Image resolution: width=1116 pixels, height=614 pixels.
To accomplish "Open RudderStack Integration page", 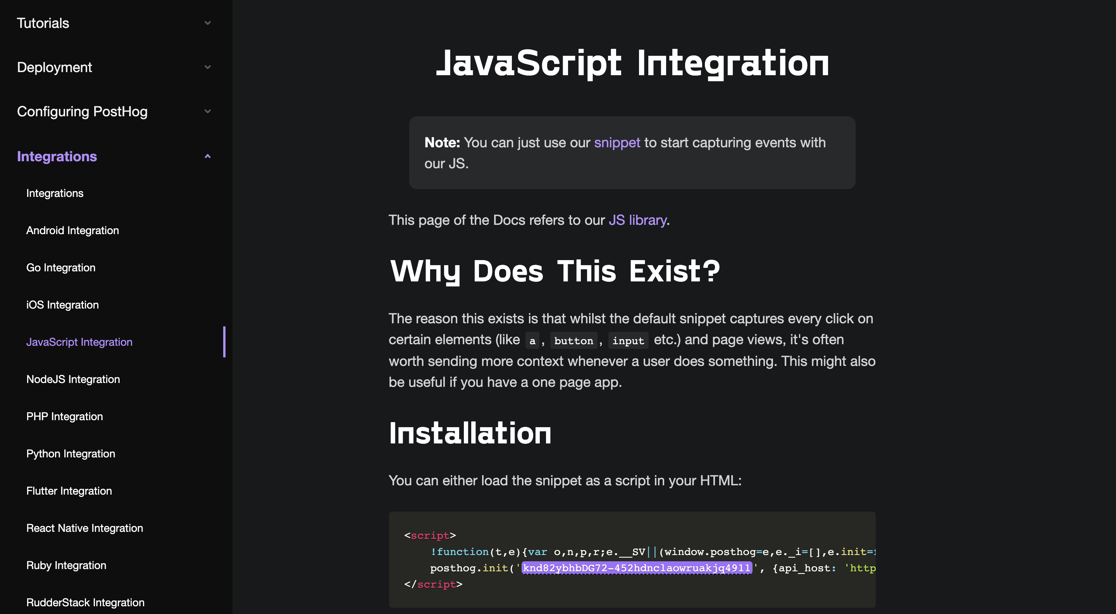I will [85, 603].
